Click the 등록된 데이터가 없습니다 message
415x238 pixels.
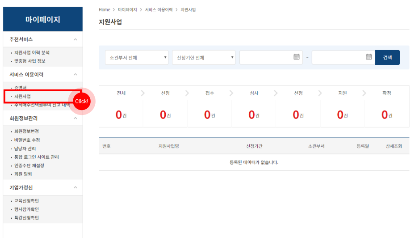pos(254,162)
